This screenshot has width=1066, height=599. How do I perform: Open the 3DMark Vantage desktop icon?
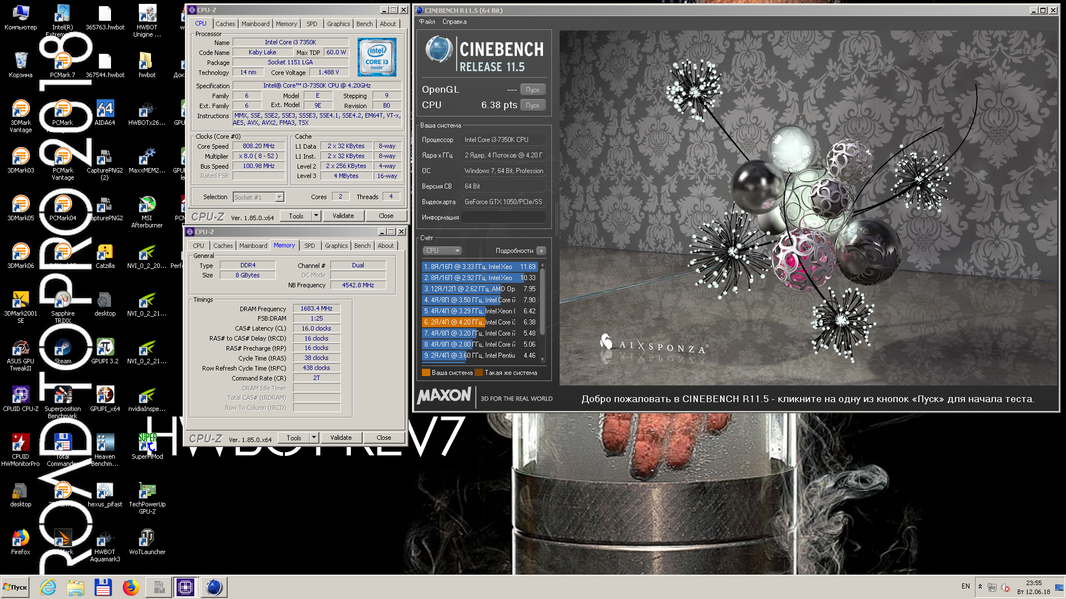coord(21,116)
